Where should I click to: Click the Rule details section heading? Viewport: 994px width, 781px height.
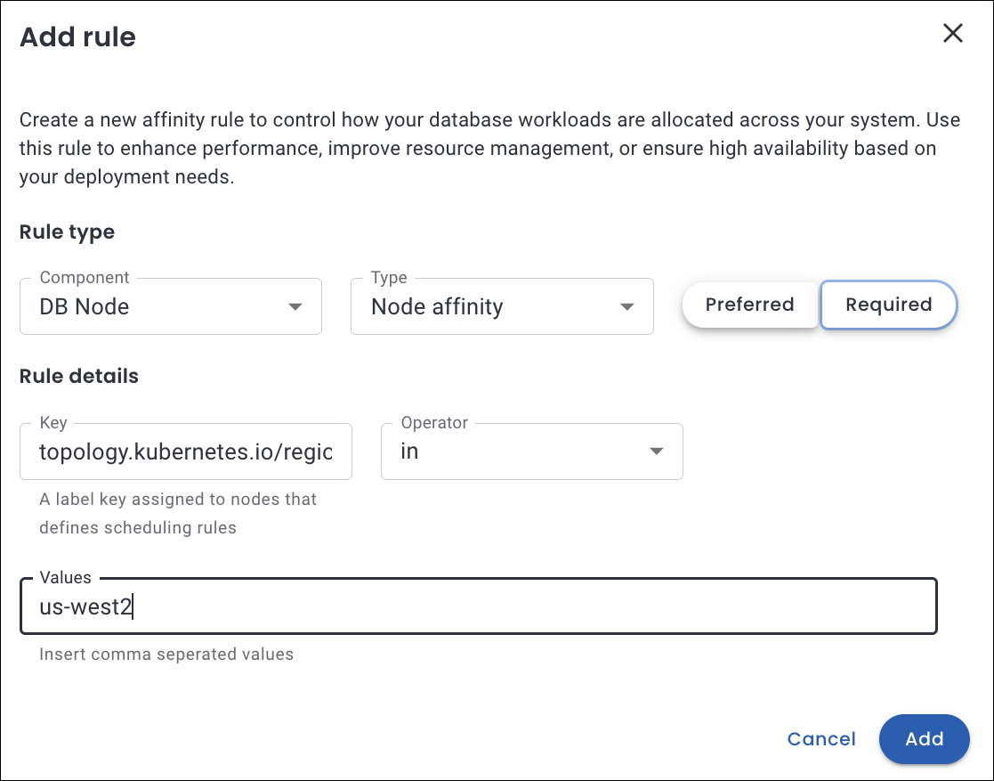[x=79, y=376]
